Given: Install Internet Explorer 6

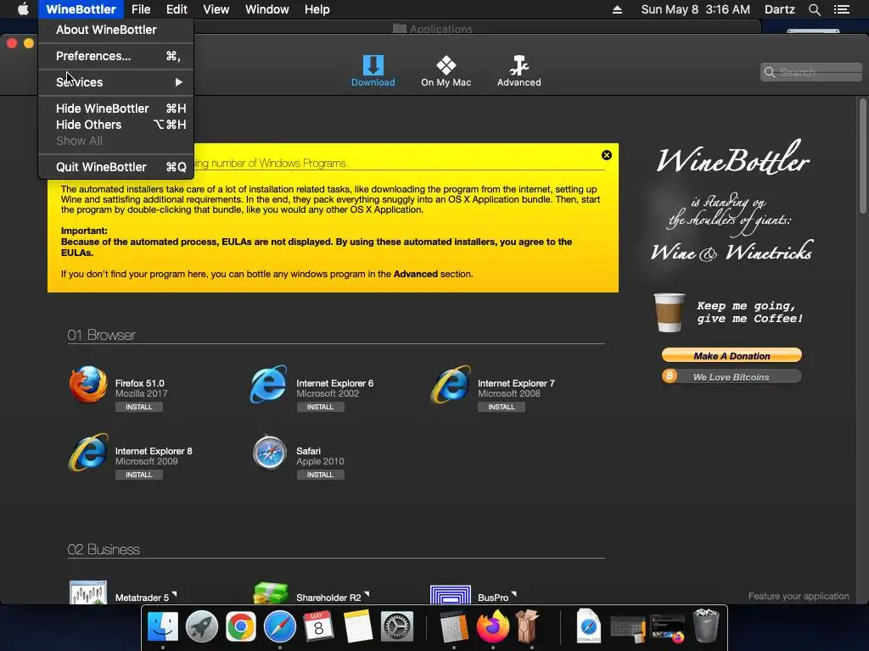Looking at the screenshot, I should pos(320,407).
